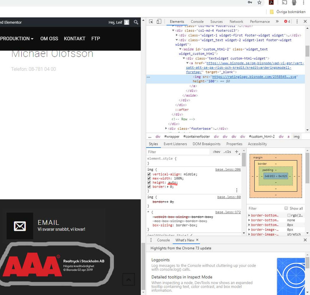This screenshot has height=295, width=310.
Task: Expand the border shorthand value triangle
Action: pos(168,187)
